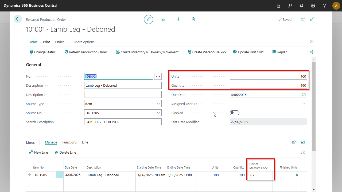This screenshot has width=342, height=192.
Task: Collapse the page with the arrows icon
Action: 312,19
